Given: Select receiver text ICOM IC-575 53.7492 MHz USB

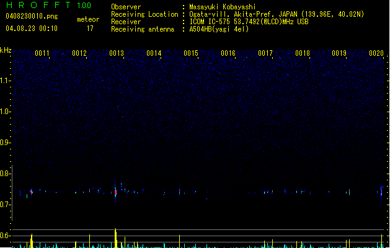Looking at the screenshot, I should click(249, 22).
